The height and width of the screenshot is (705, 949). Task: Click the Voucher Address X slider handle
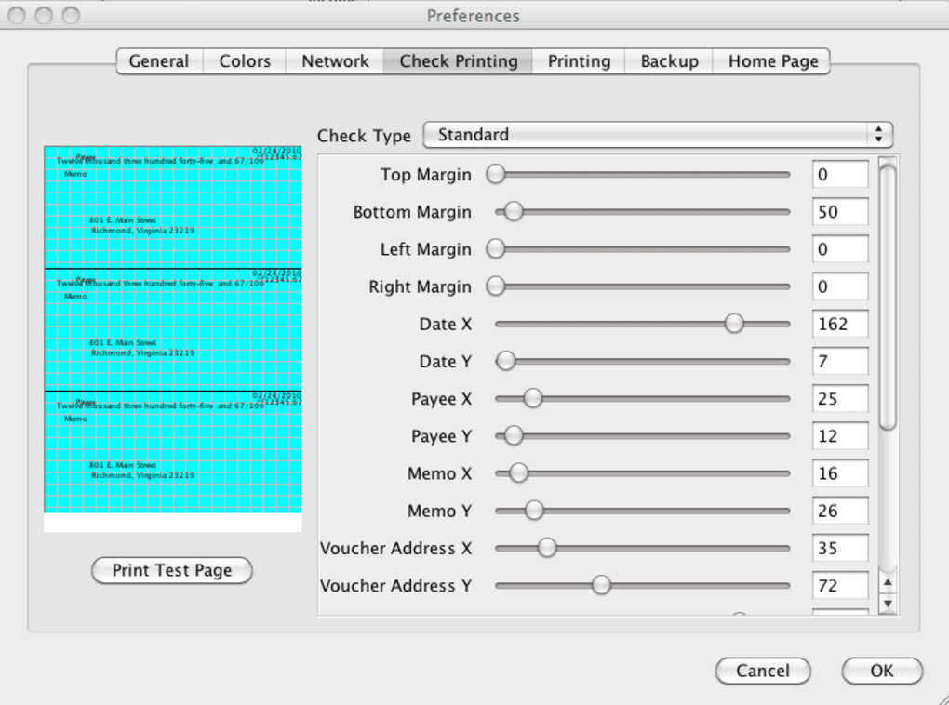click(x=547, y=548)
